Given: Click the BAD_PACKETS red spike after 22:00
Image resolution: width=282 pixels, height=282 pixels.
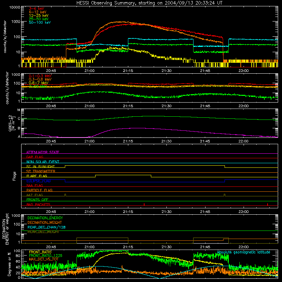Looking at the screenshot, I should (268, 204).
